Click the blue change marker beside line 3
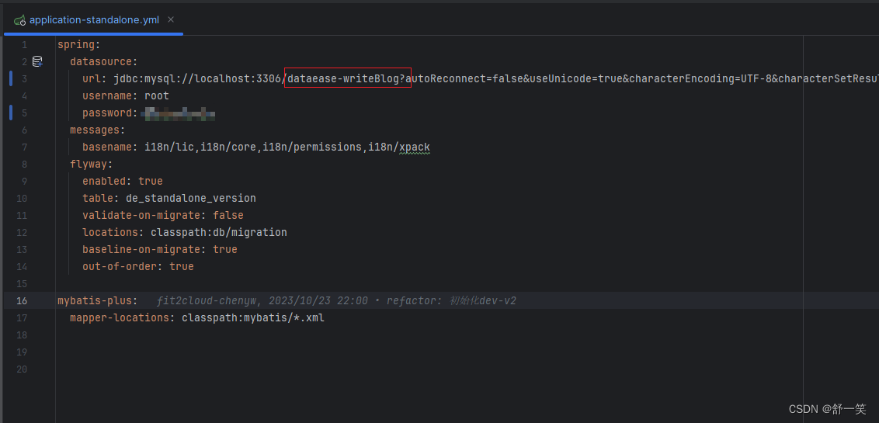This screenshot has width=879, height=423. tap(11, 78)
